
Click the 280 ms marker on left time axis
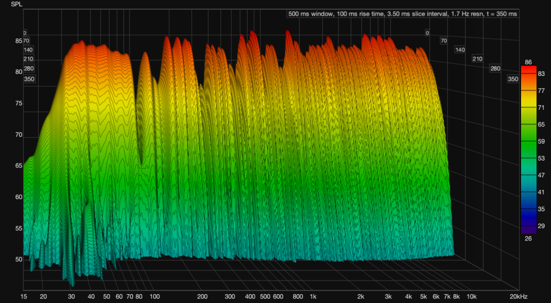(x=28, y=69)
